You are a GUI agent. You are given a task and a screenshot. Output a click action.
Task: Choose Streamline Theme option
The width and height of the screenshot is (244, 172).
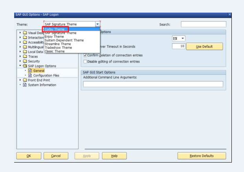[x=72, y=44]
